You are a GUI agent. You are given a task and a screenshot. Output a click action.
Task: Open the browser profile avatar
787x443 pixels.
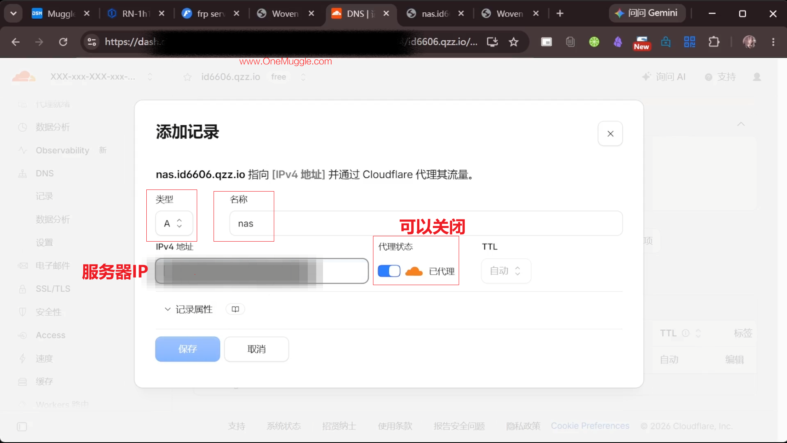pos(749,42)
